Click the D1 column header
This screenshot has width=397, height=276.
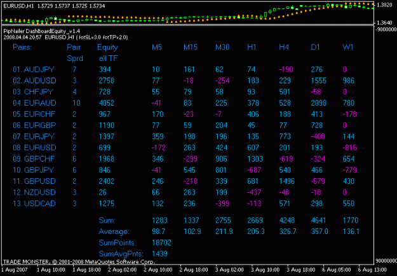click(315, 47)
